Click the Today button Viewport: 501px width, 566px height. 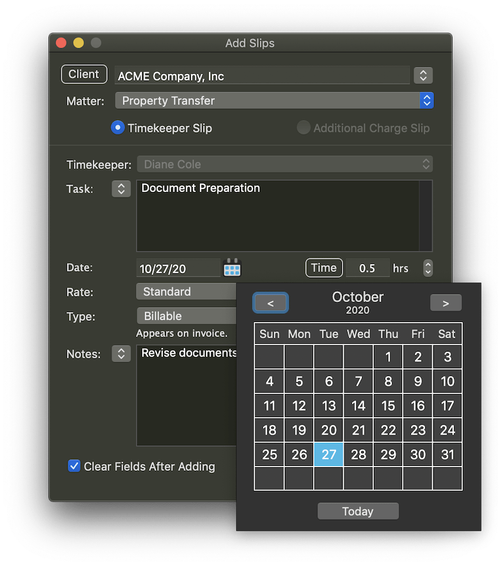358,511
